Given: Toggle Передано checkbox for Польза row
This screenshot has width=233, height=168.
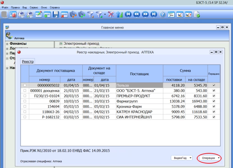Looking at the screenshot, I should tap(214, 85).
